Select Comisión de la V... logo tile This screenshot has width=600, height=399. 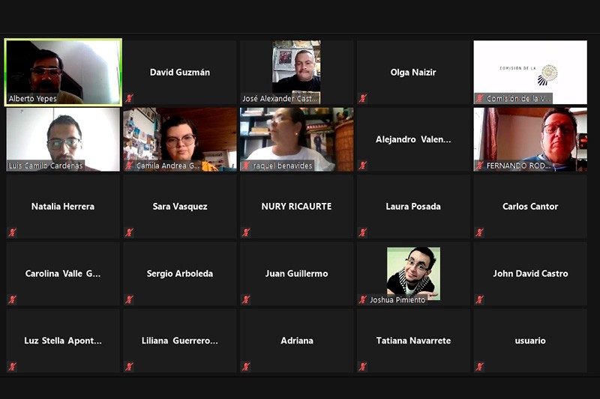[530, 72]
